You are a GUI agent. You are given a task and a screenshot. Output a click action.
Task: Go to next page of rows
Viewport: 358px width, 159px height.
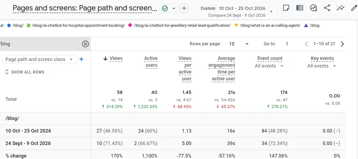(342, 44)
